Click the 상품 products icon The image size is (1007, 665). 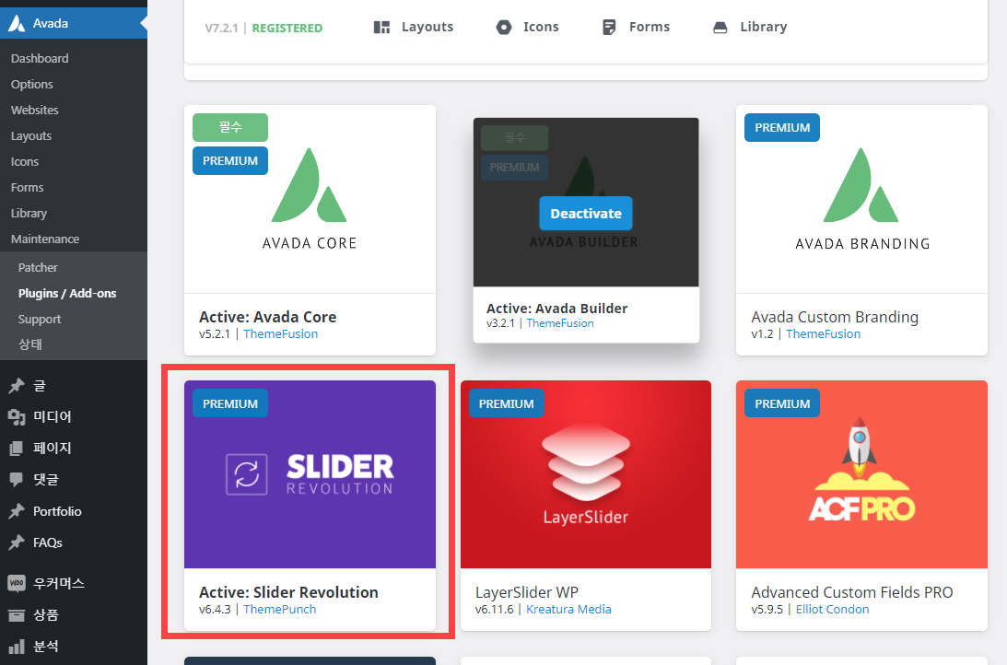17,615
